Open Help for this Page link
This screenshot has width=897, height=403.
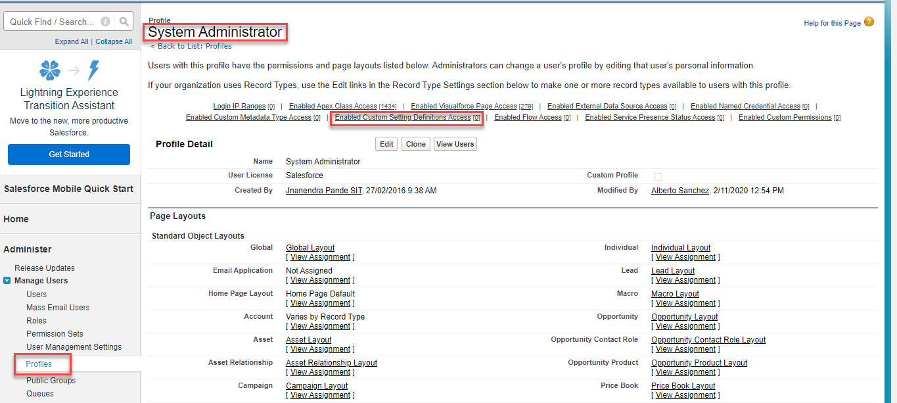pos(832,23)
